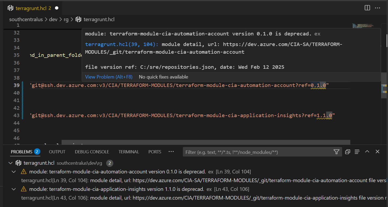Click View Problem (Alt+F8) link
388x207 pixels.
[x=109, y=77]
